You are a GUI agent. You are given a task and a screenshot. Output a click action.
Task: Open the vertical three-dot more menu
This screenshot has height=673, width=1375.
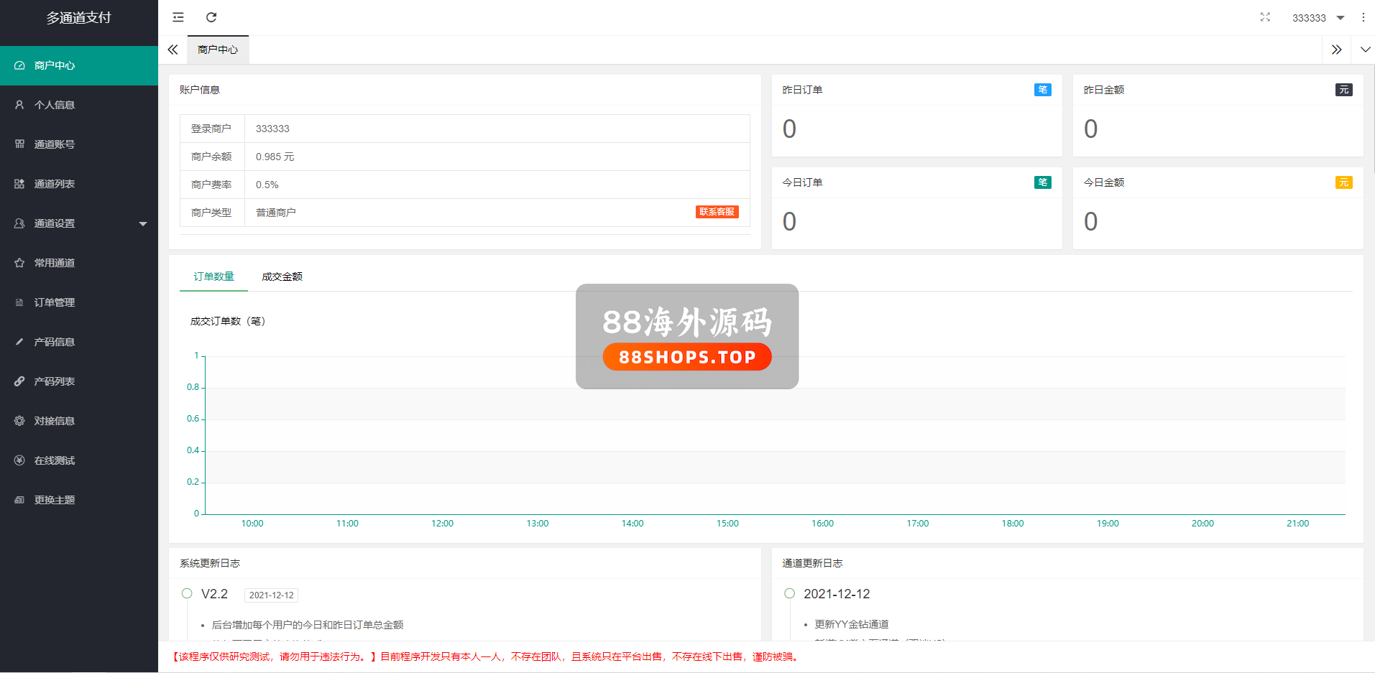[x=1363, y=17]
